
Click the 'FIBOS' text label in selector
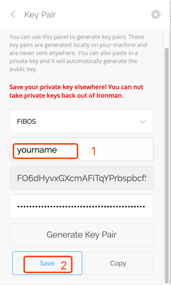(x=26, y=121)
